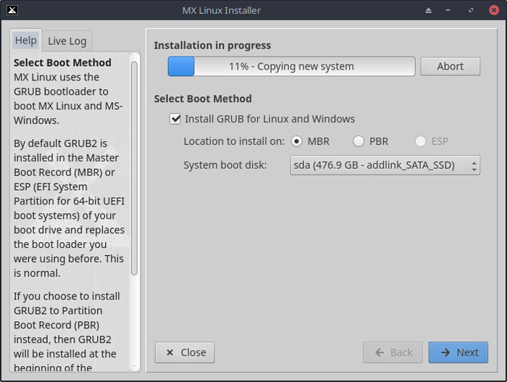507x382 pixels.
Task: Proceed with the Next button
Action: tap(458, 352)
